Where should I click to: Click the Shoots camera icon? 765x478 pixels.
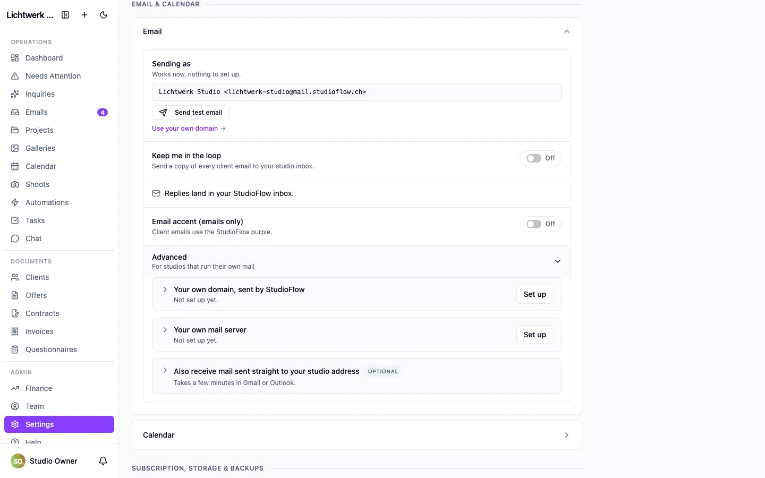[15, 184]
